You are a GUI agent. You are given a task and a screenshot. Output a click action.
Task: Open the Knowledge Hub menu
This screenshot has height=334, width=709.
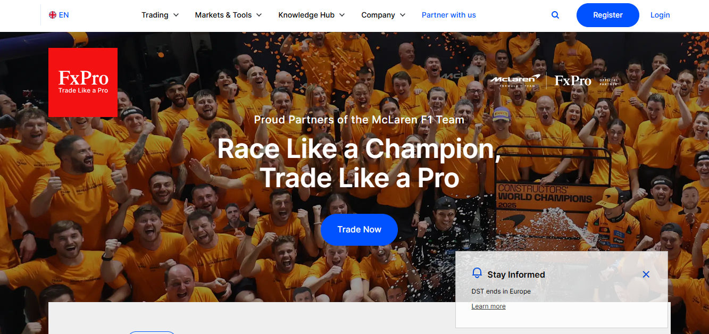point(312,15)
